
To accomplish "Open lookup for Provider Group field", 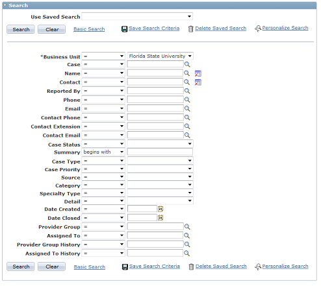I will (x=187, y=227).
